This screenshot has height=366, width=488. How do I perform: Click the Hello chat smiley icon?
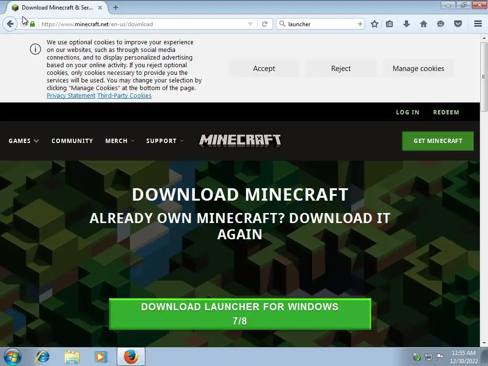[x=440, y=24]
